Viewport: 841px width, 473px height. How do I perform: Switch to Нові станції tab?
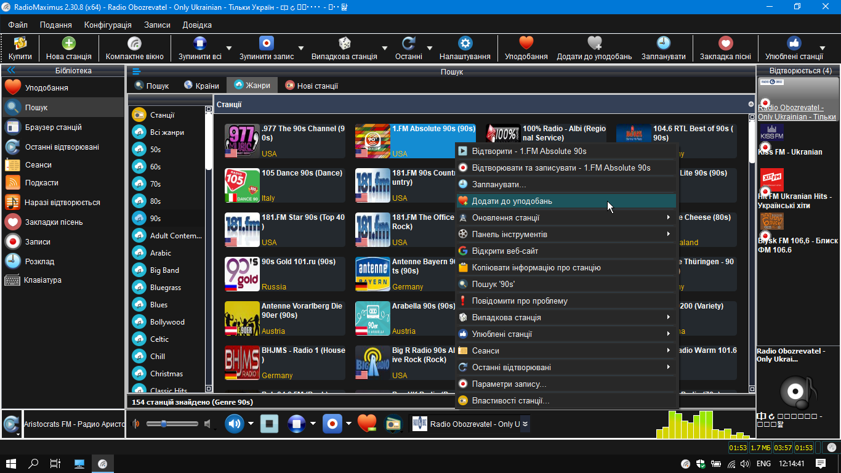click(x=311, y=86)
